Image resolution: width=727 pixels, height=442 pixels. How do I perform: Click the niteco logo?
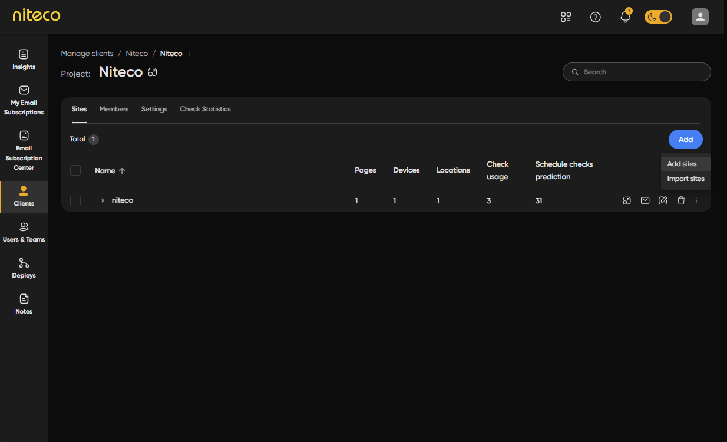click(37, 15)
